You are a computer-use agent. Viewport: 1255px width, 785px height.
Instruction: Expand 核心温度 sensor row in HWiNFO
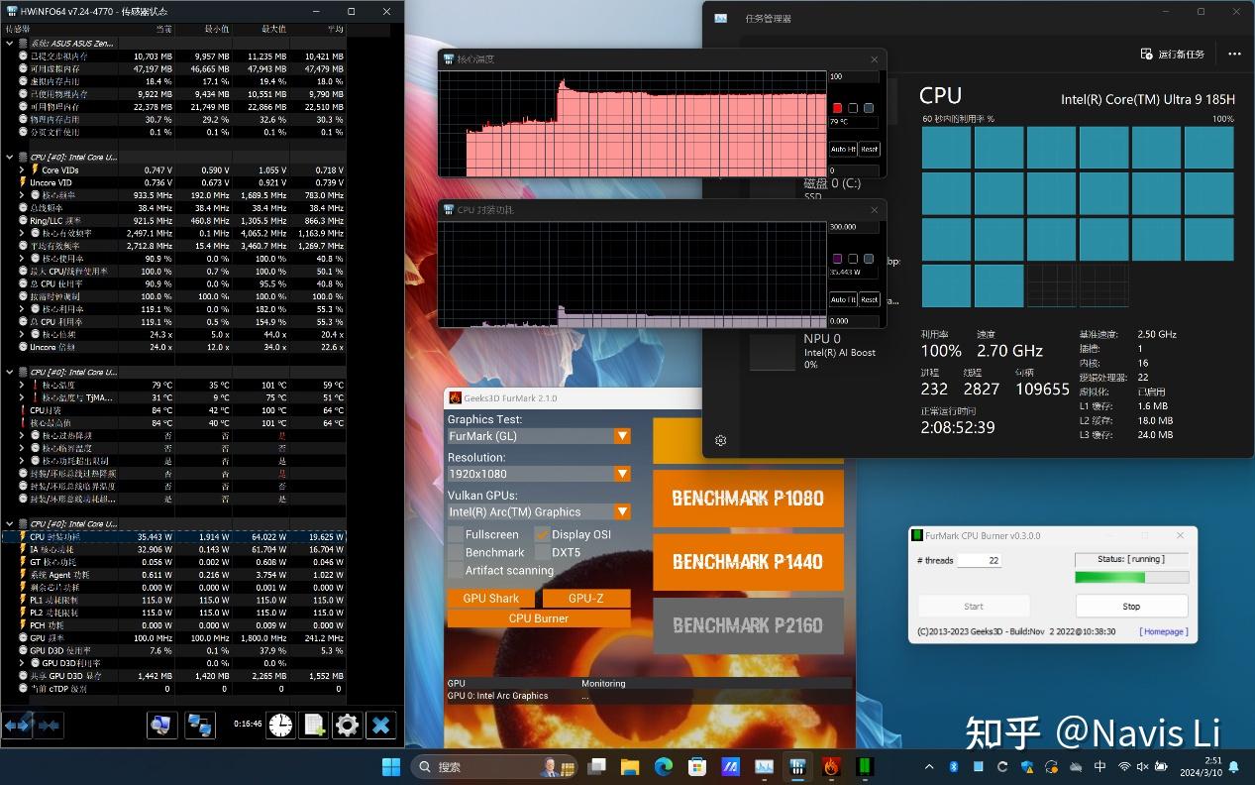point(23,385)
